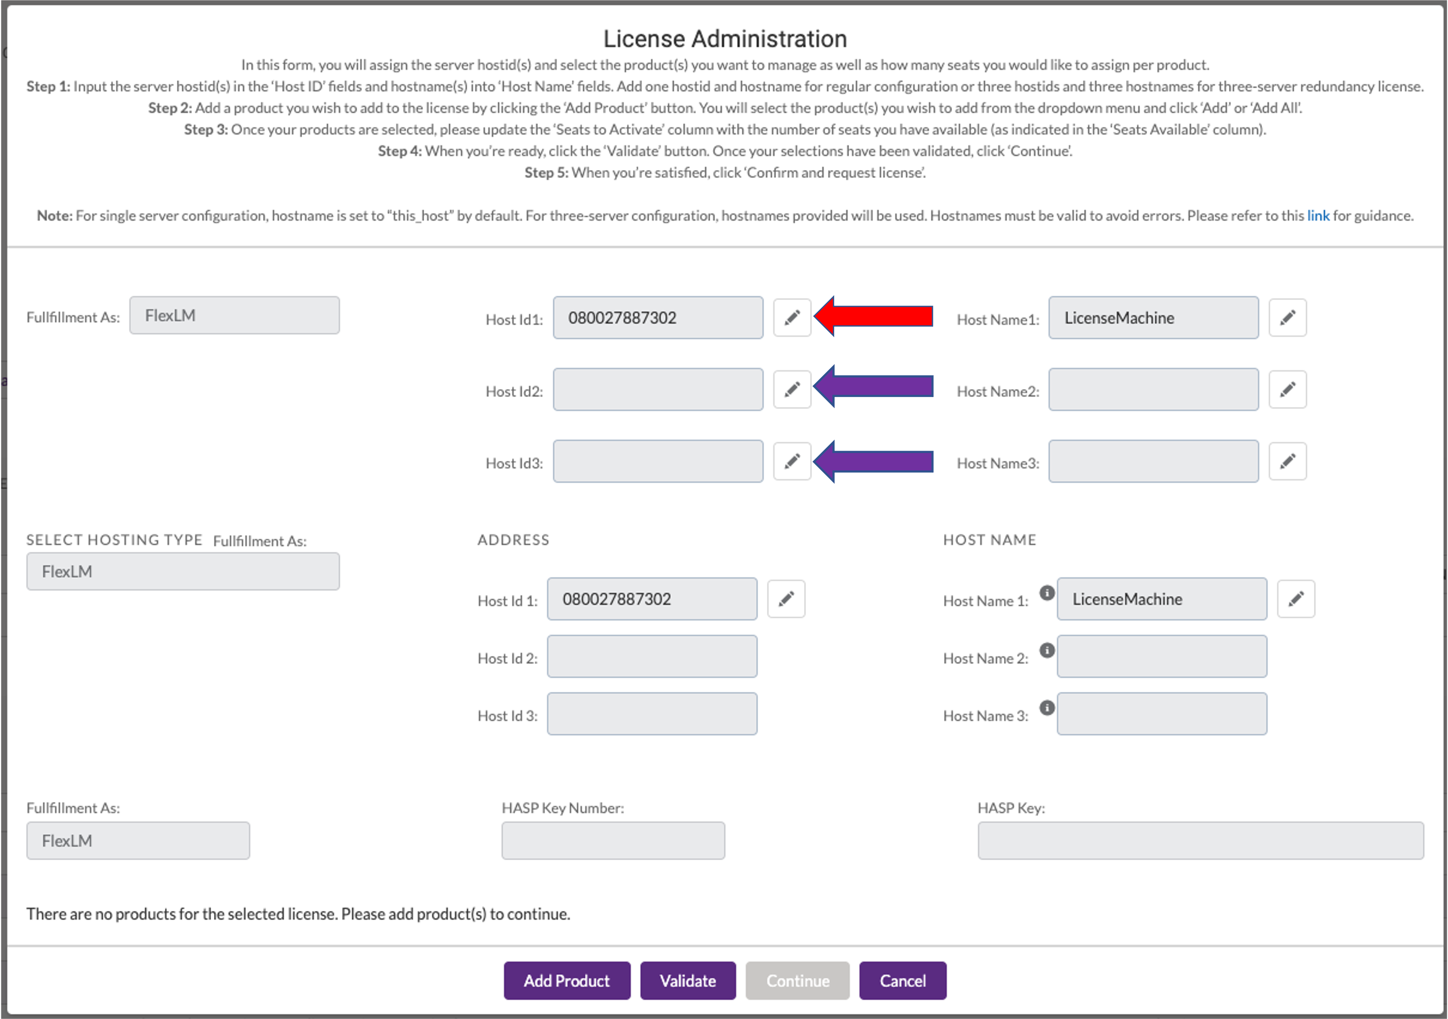
Task: Click the pencil beside LicenseMachine under Host Name
Action: coord(1296,598)
